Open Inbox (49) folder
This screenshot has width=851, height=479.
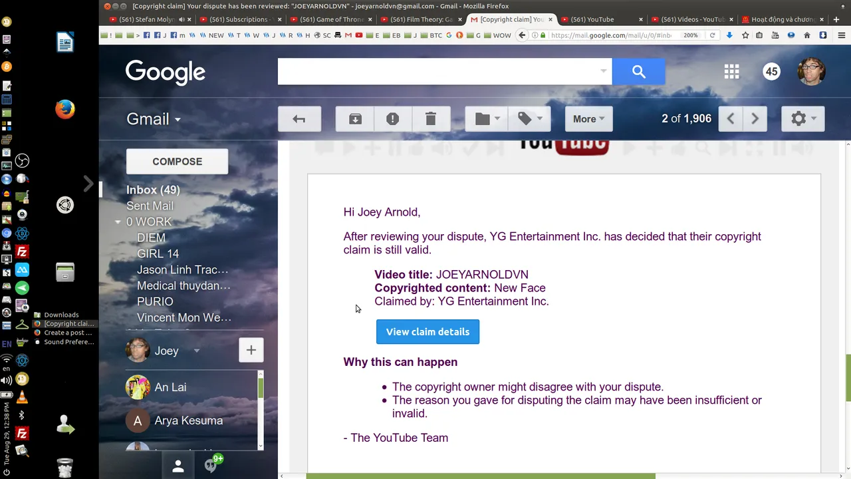point(153,190)
